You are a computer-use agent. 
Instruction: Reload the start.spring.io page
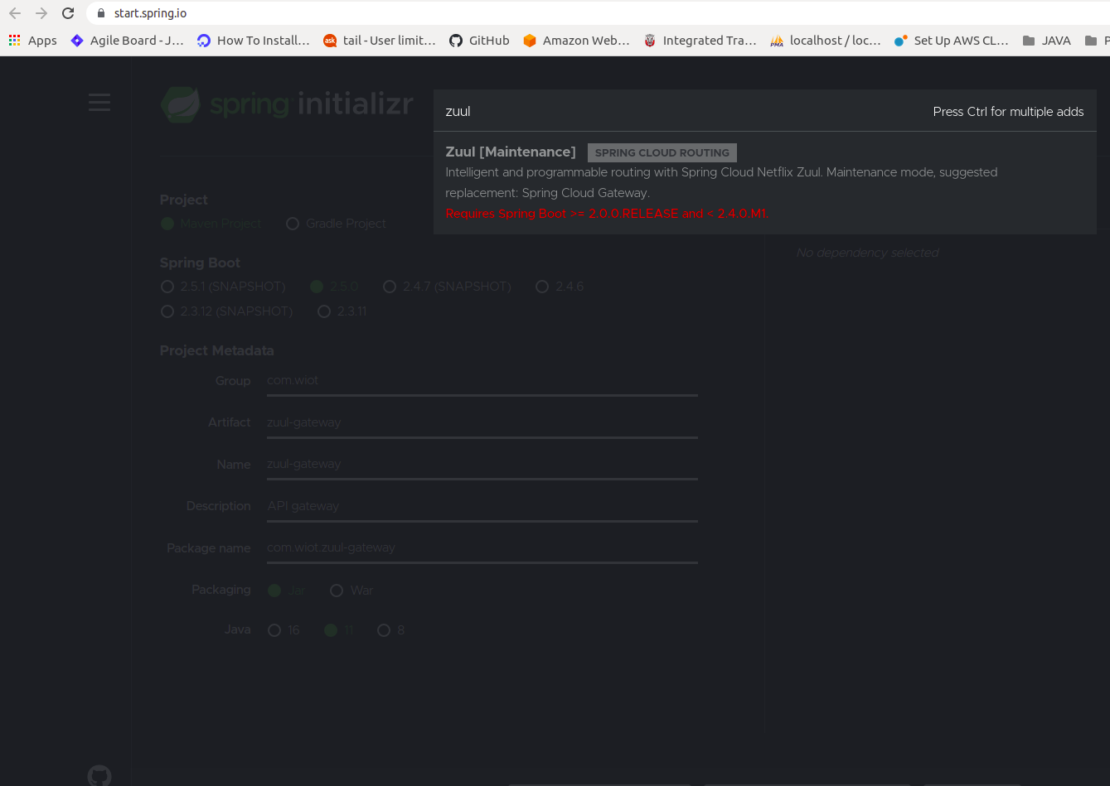pyautogui.click(x=68, y=12)
